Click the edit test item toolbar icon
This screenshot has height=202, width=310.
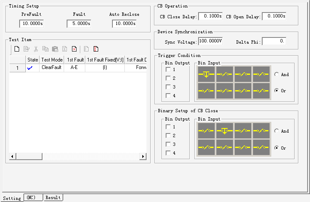[x=27, y=49]
